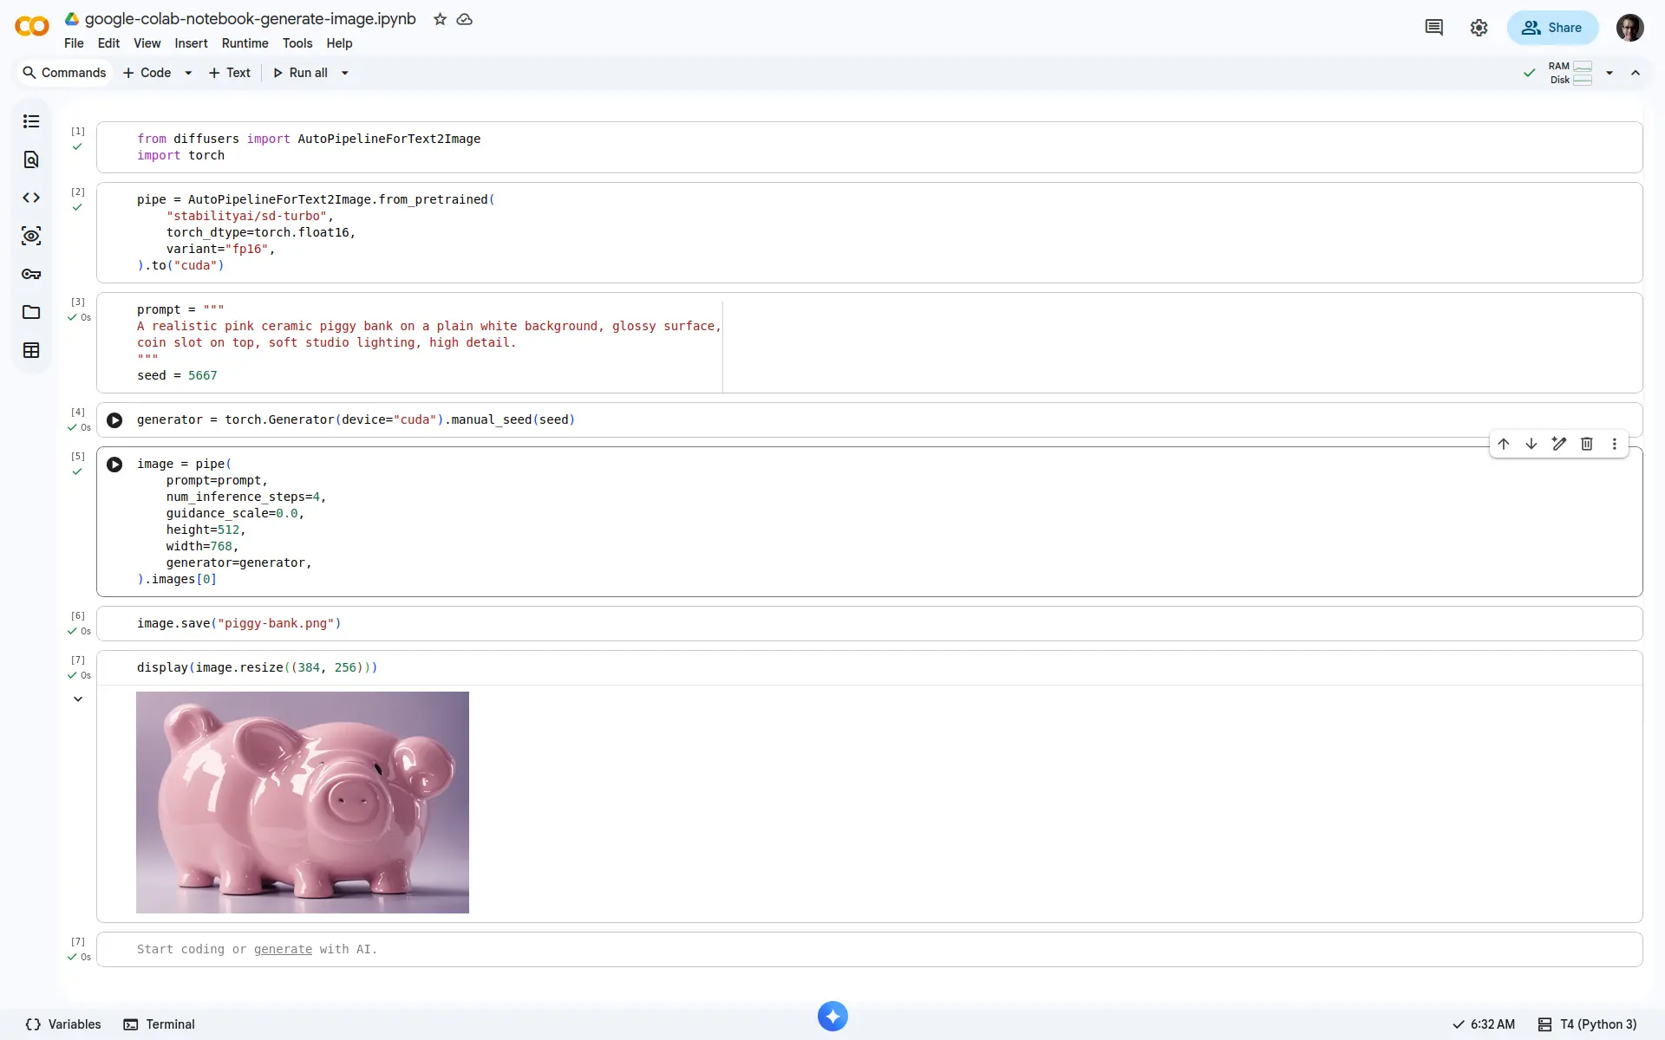This screenshot has height=1040, width=1665.
Task: Click the generated piggy bank image
Action: [x=303, y=803]
